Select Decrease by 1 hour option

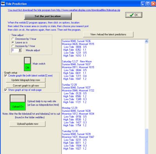tap(13, 39)
